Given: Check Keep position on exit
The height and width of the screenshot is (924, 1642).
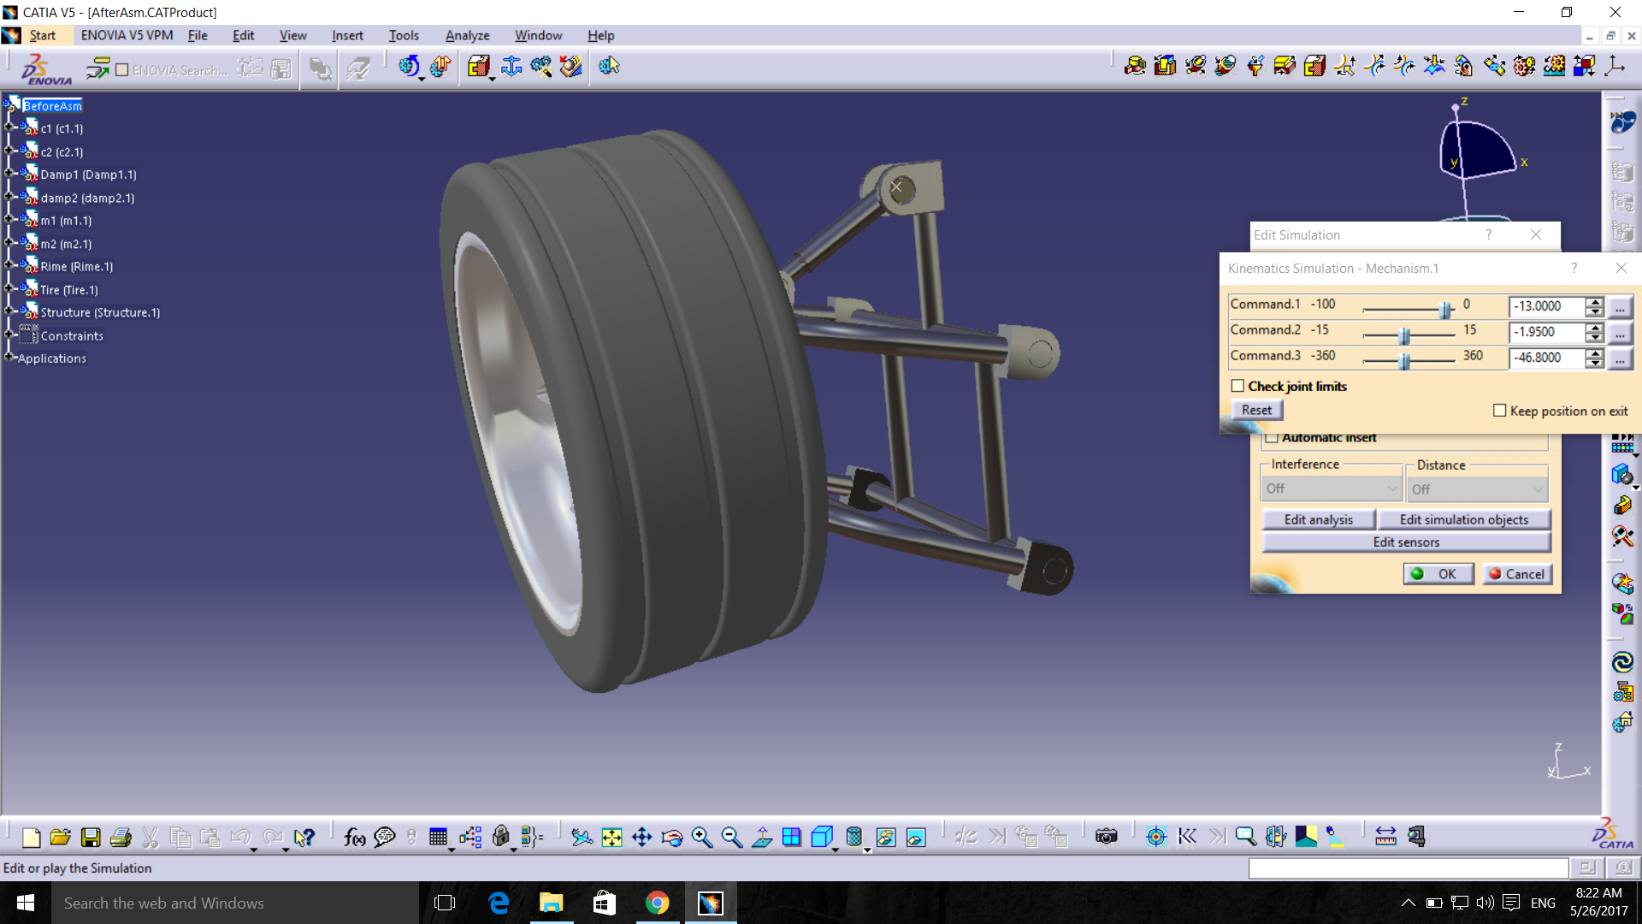Looking at the screenshot, I should 1499,411.
